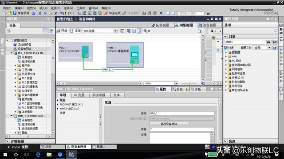Expand the detail view panel
The height and width of the screenshot is (159, 284).
(x=7, y=141)
